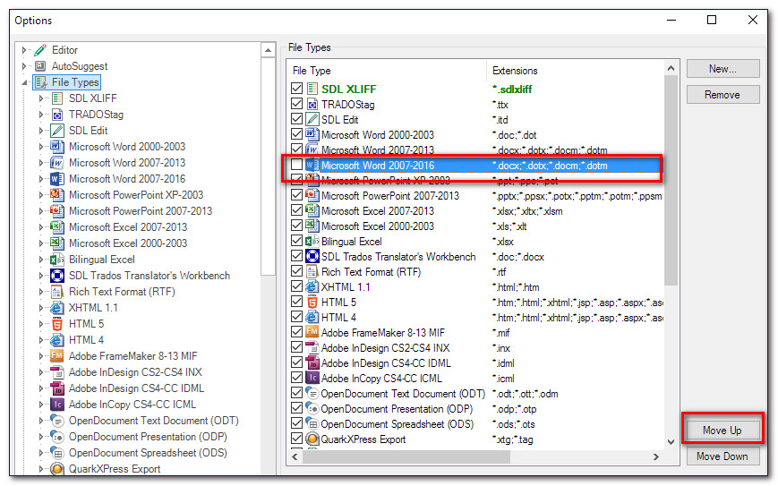Image resolution: width=778 pixels, height=486 pixels.
Task: Click Adobe FrameMaker 8-13 MIF icon in tree
Action: point(57,356)
